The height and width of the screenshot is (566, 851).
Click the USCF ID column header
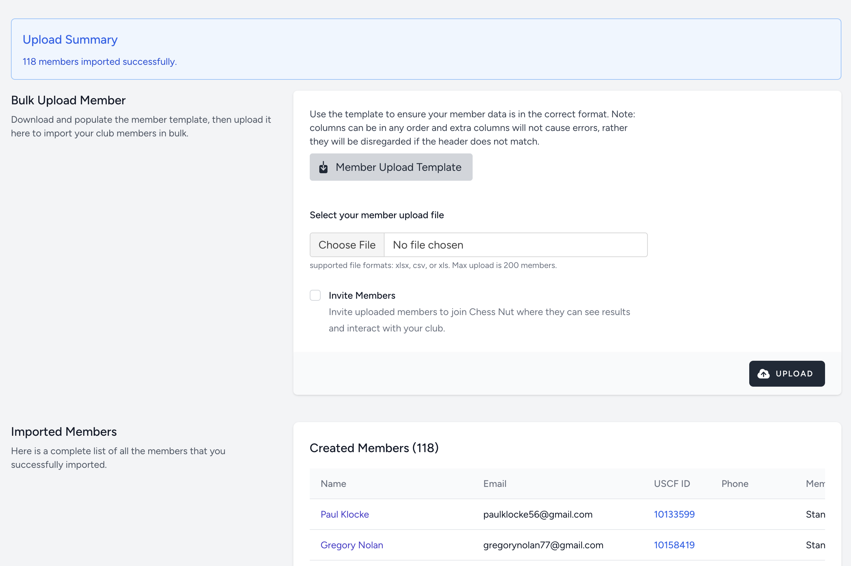(672, 484)
